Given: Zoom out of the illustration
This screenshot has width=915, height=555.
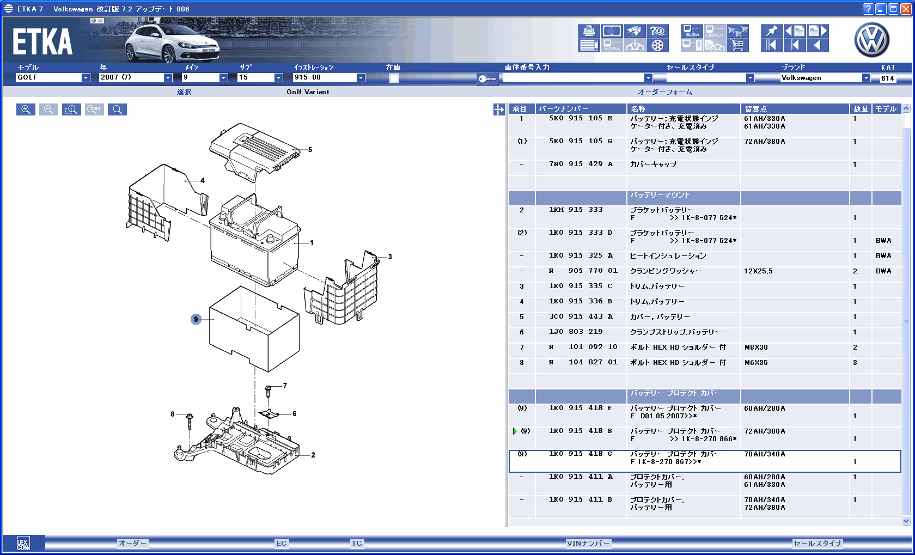Looking at the screenshot, I should pyautogui.click(x=48, y=109).
